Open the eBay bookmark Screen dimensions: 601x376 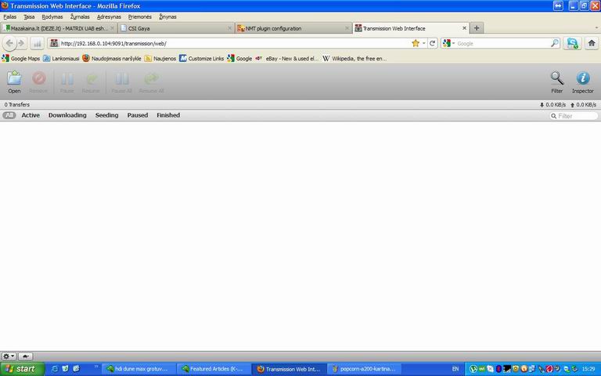point(287,58)
